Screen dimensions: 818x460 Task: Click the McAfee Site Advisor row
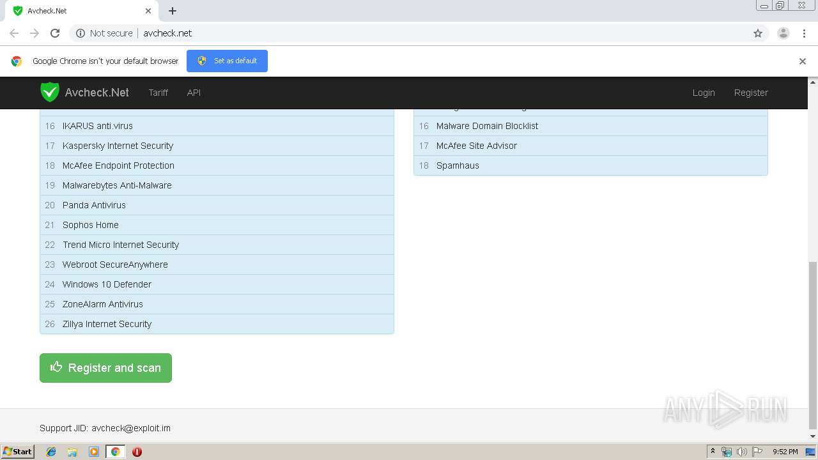click(x=590, y=146)
